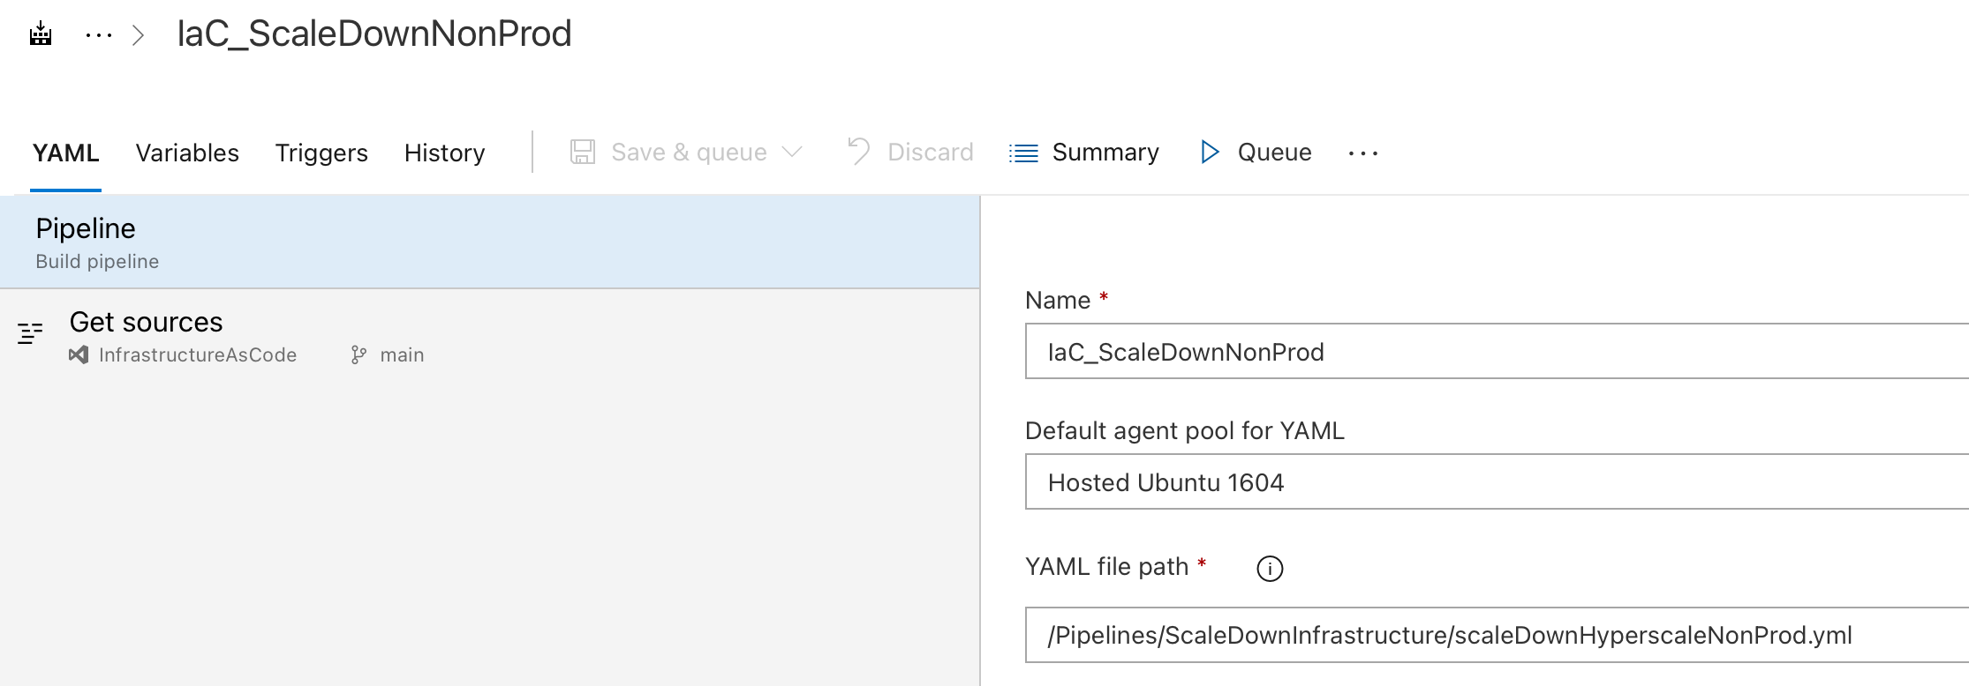The image size is (1969, 686).
Task: Click the Save & queue disk icon
Action: [x=583, y=152]
